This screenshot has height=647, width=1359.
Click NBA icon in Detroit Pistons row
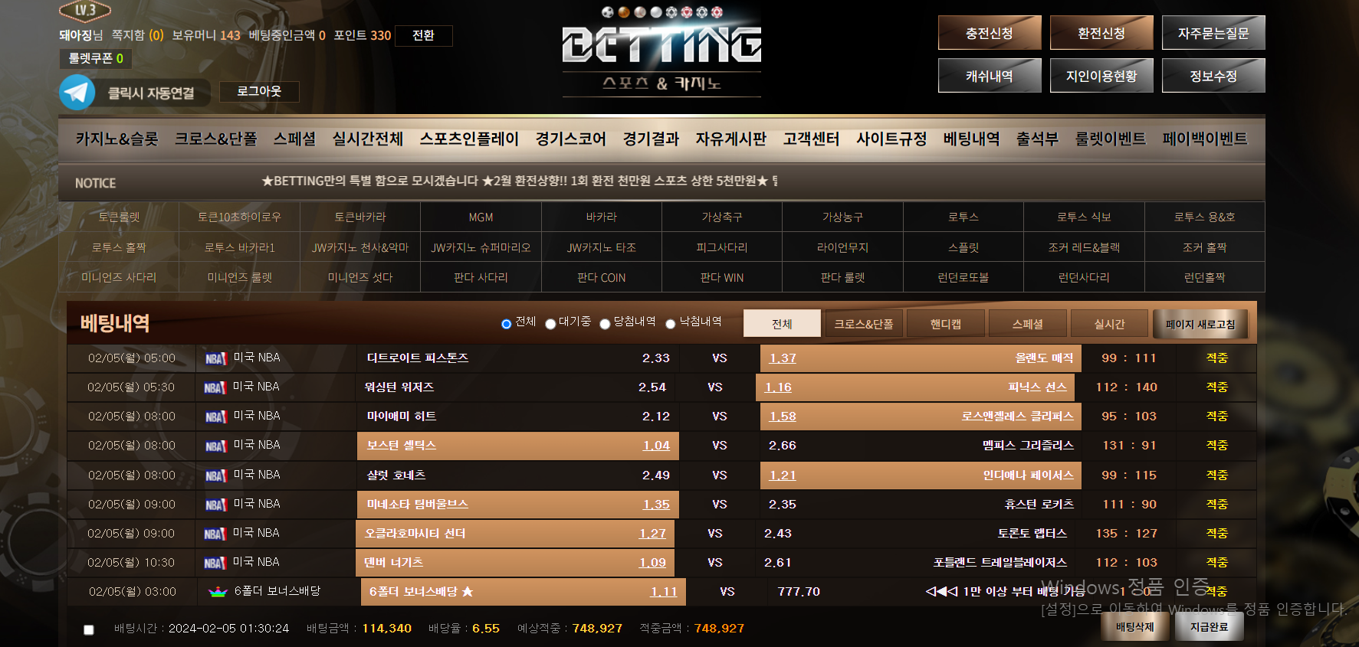pos(215,358)
